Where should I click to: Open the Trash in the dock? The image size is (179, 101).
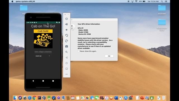pos(164,98)
